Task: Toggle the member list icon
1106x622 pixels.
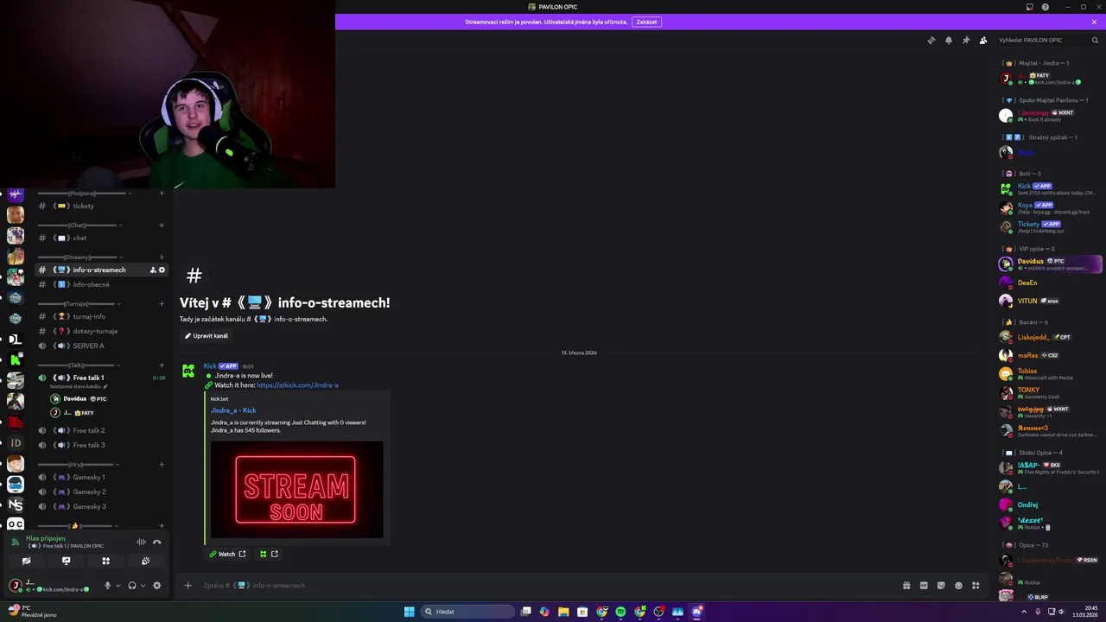Action: point(982,40)
